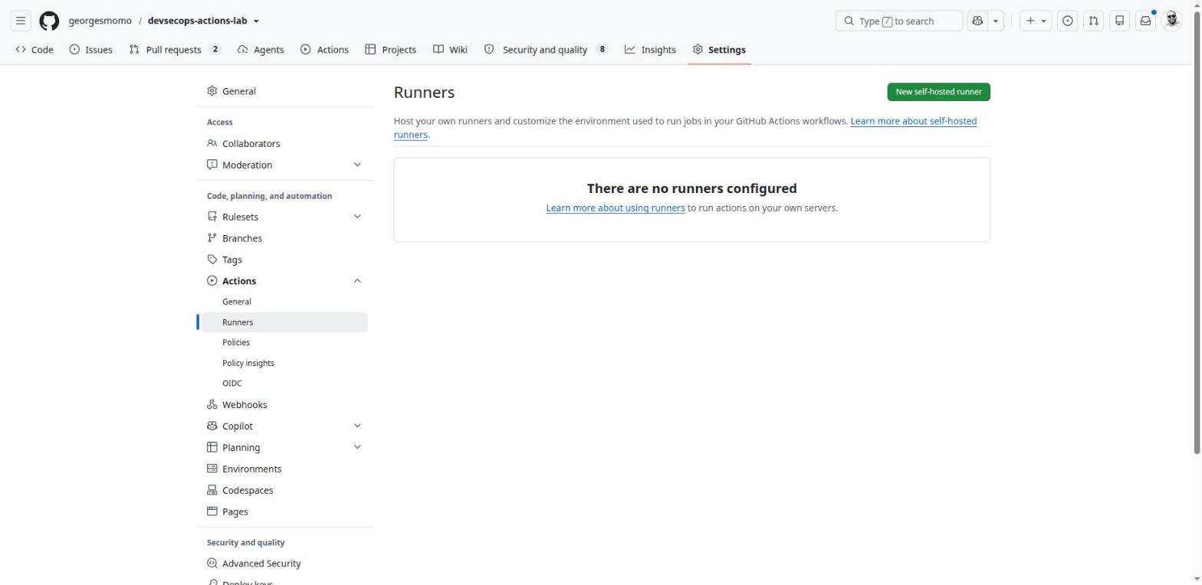Open the Agents tab
The image size is (1202, 585).
(x=261, y=50)
